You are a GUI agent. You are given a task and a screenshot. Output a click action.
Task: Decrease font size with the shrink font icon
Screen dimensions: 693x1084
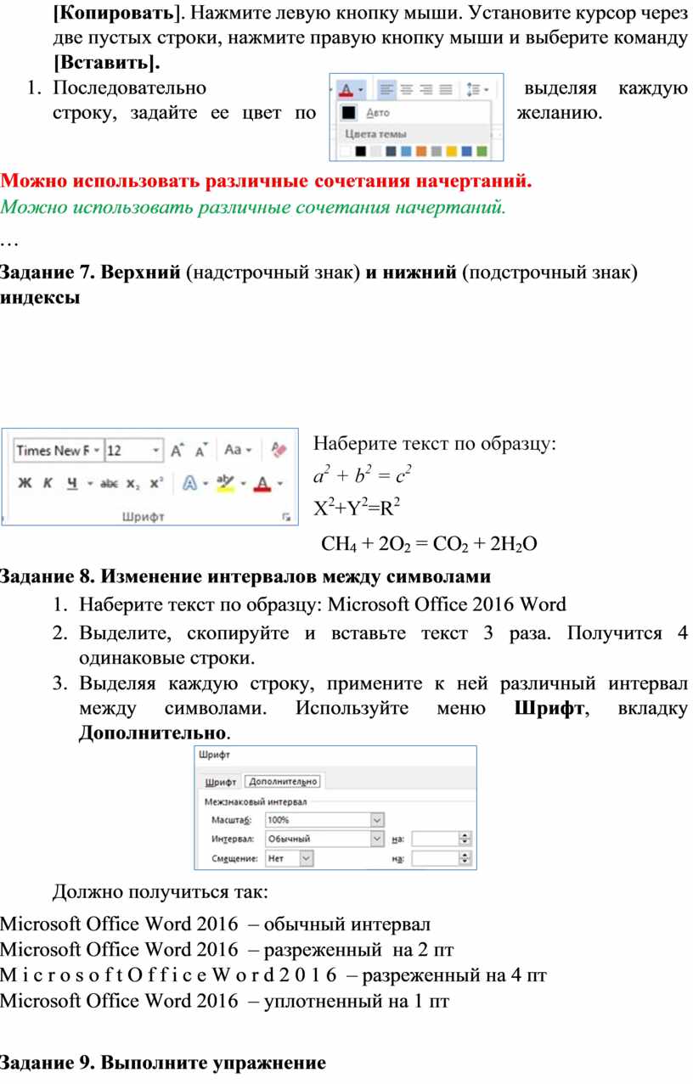point(201,450)
